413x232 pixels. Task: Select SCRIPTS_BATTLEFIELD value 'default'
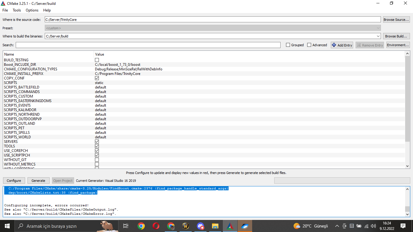pos(101,87)
